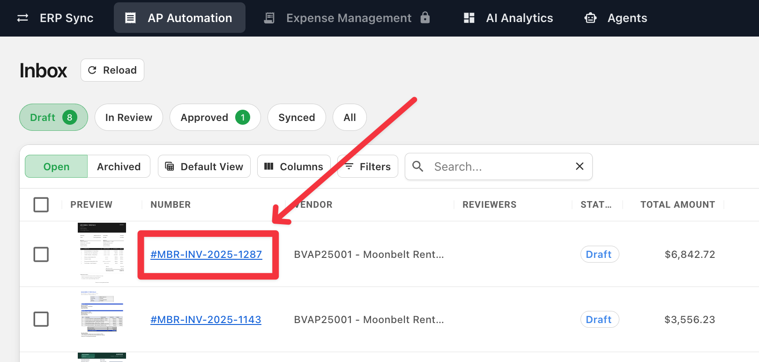Select the Open invoices toggle

tap(56, 166)
